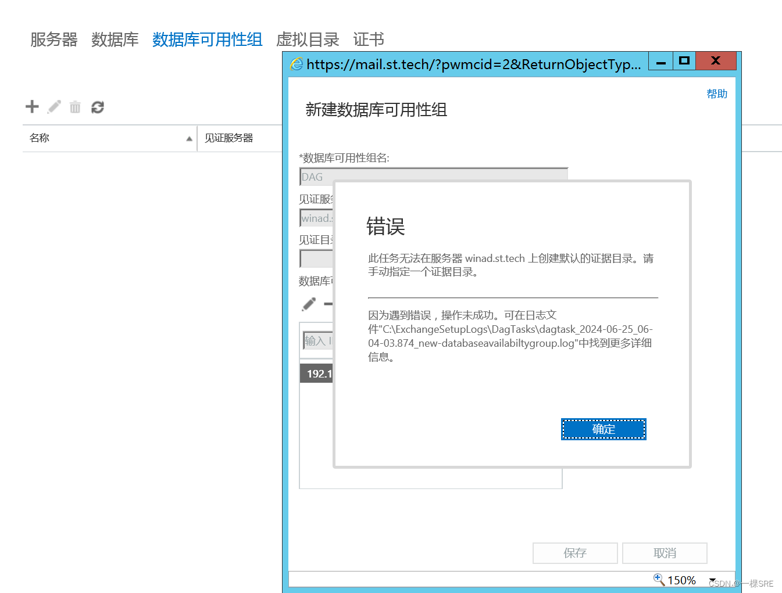Click the delete trash icon in the toolbar

click(75, 107)
